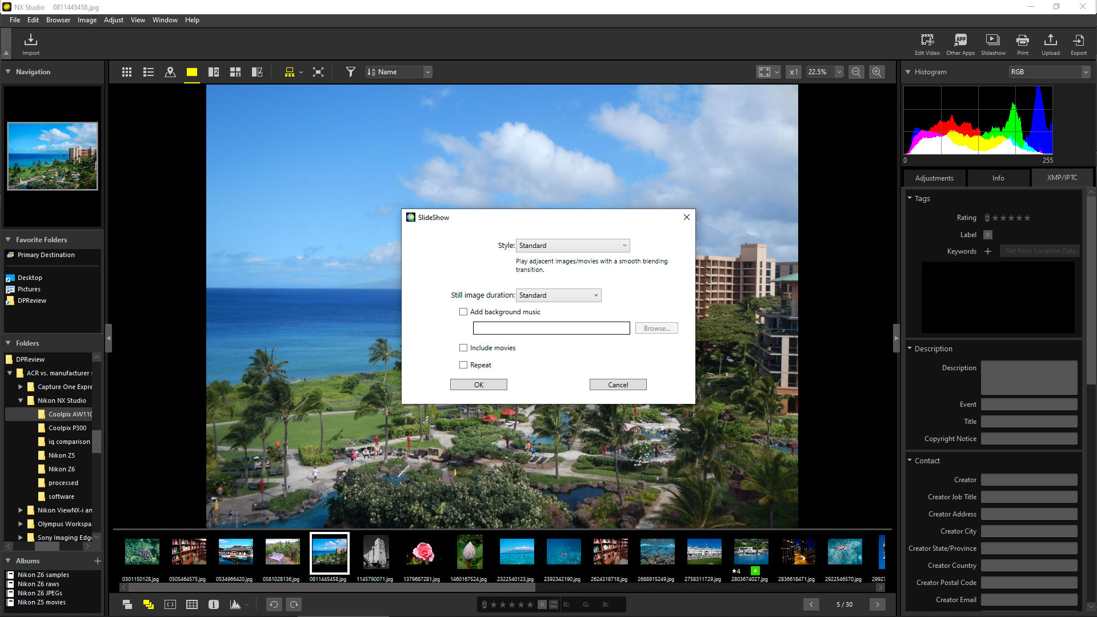Open Other Apps launcher
The height and width of the screenshot is (617, 1097).
tap(960, 44)
